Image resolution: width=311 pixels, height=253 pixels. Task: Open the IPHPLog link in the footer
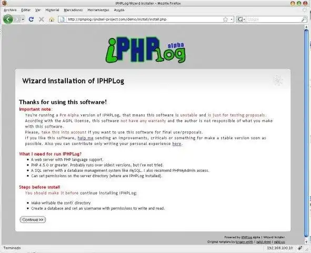(247, 237)
